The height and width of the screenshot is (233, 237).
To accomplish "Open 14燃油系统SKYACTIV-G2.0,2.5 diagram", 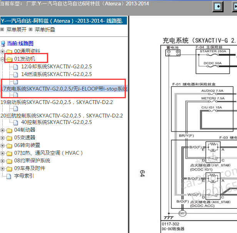I will [57, 74].
